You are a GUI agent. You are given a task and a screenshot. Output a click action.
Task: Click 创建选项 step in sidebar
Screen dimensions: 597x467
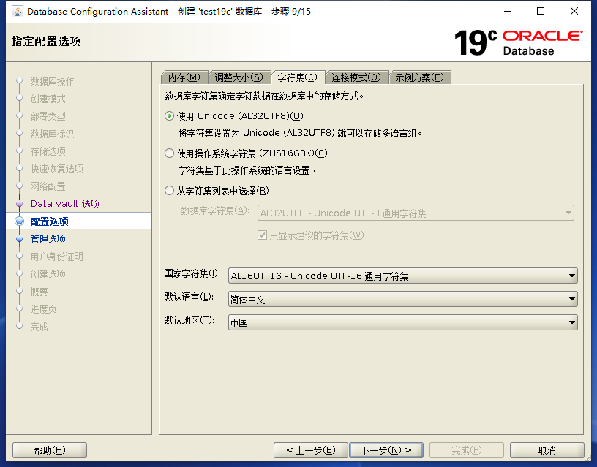click(48, 274)
